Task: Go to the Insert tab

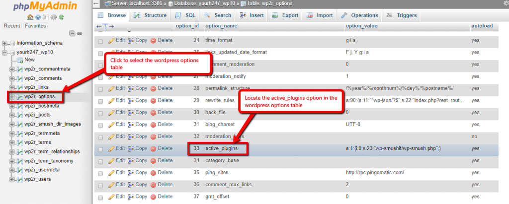Action: (252, 15)
